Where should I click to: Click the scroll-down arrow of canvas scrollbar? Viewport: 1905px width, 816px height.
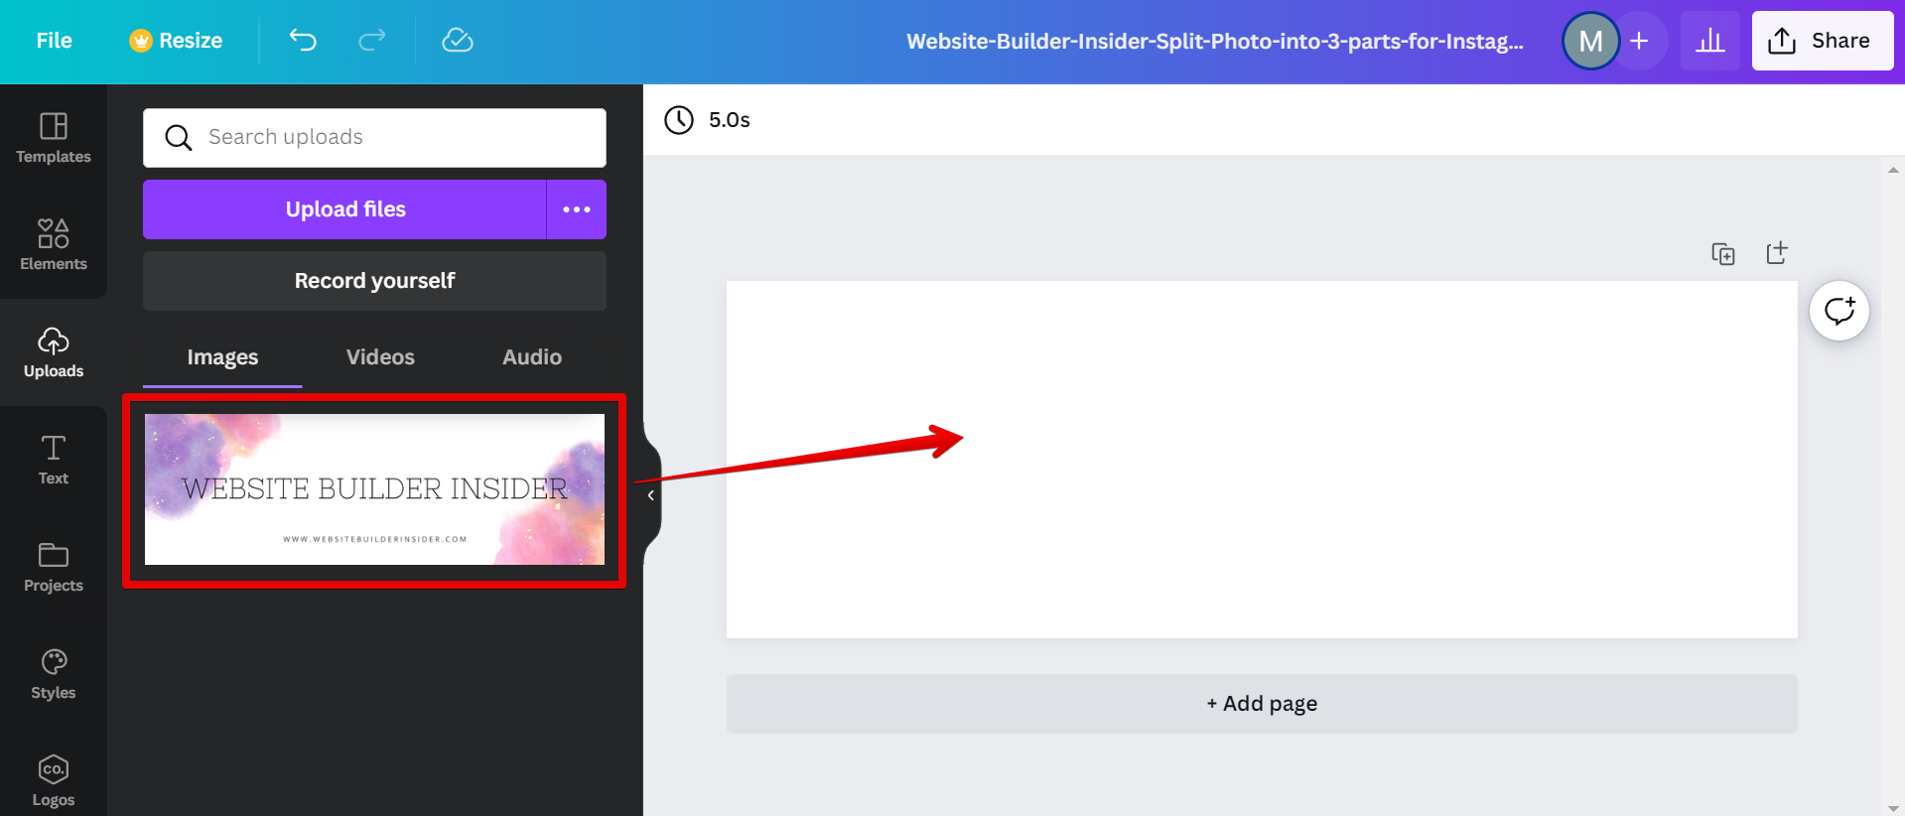point(1893,808)
